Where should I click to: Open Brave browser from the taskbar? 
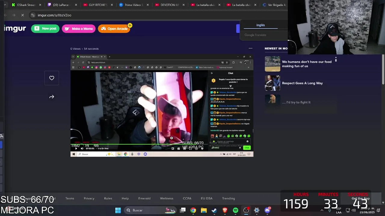pyautogui.click(x=225, y=210)
